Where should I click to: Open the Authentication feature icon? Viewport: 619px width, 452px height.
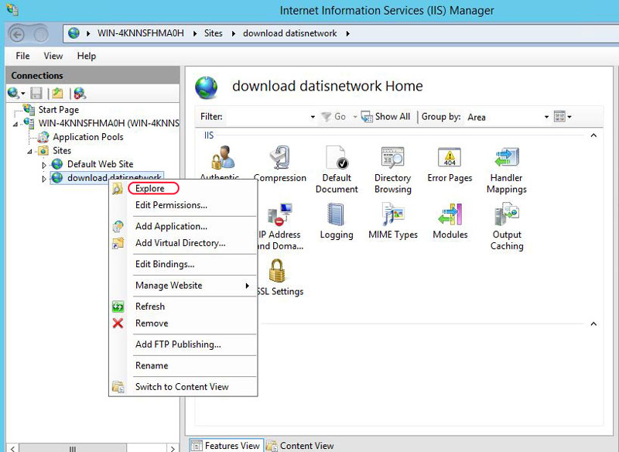click(x=223, y=158)
